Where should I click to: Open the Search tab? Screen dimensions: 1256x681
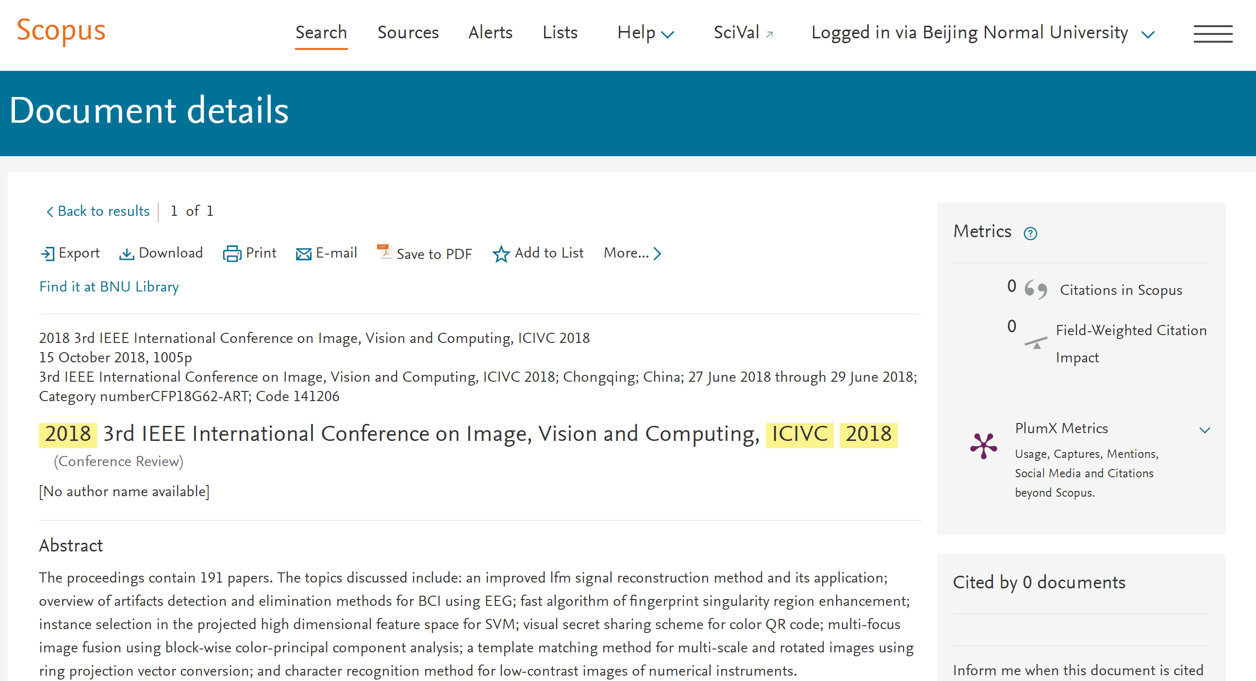tap(321, 32)
